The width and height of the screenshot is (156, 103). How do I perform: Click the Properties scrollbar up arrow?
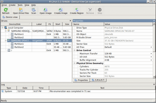[154, 24]
